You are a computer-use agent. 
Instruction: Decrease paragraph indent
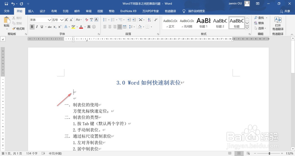pyautogui.click(x=129, y=20)
